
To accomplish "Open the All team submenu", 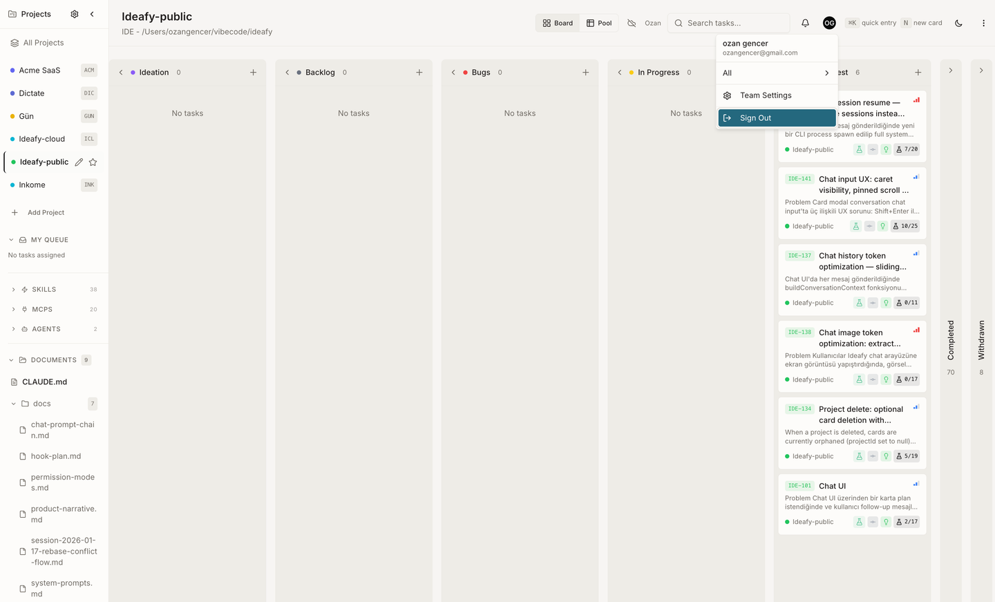I will (x=777, y=73).
